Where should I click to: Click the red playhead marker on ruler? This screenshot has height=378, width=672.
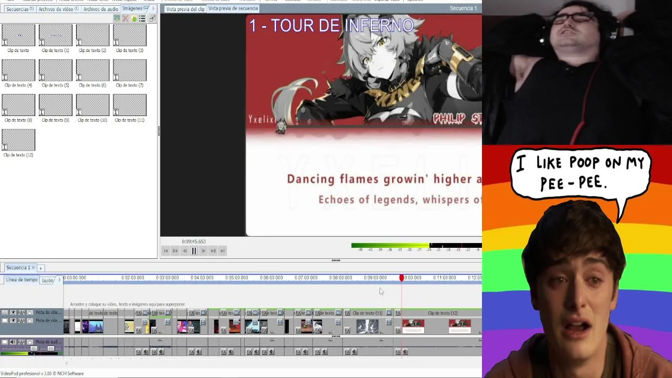point(402,278)
